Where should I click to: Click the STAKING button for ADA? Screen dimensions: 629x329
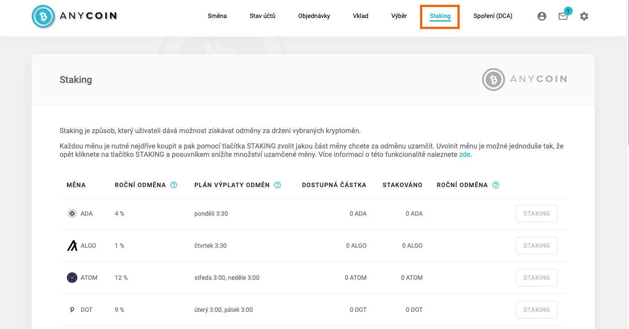click(x=537, y=213)
